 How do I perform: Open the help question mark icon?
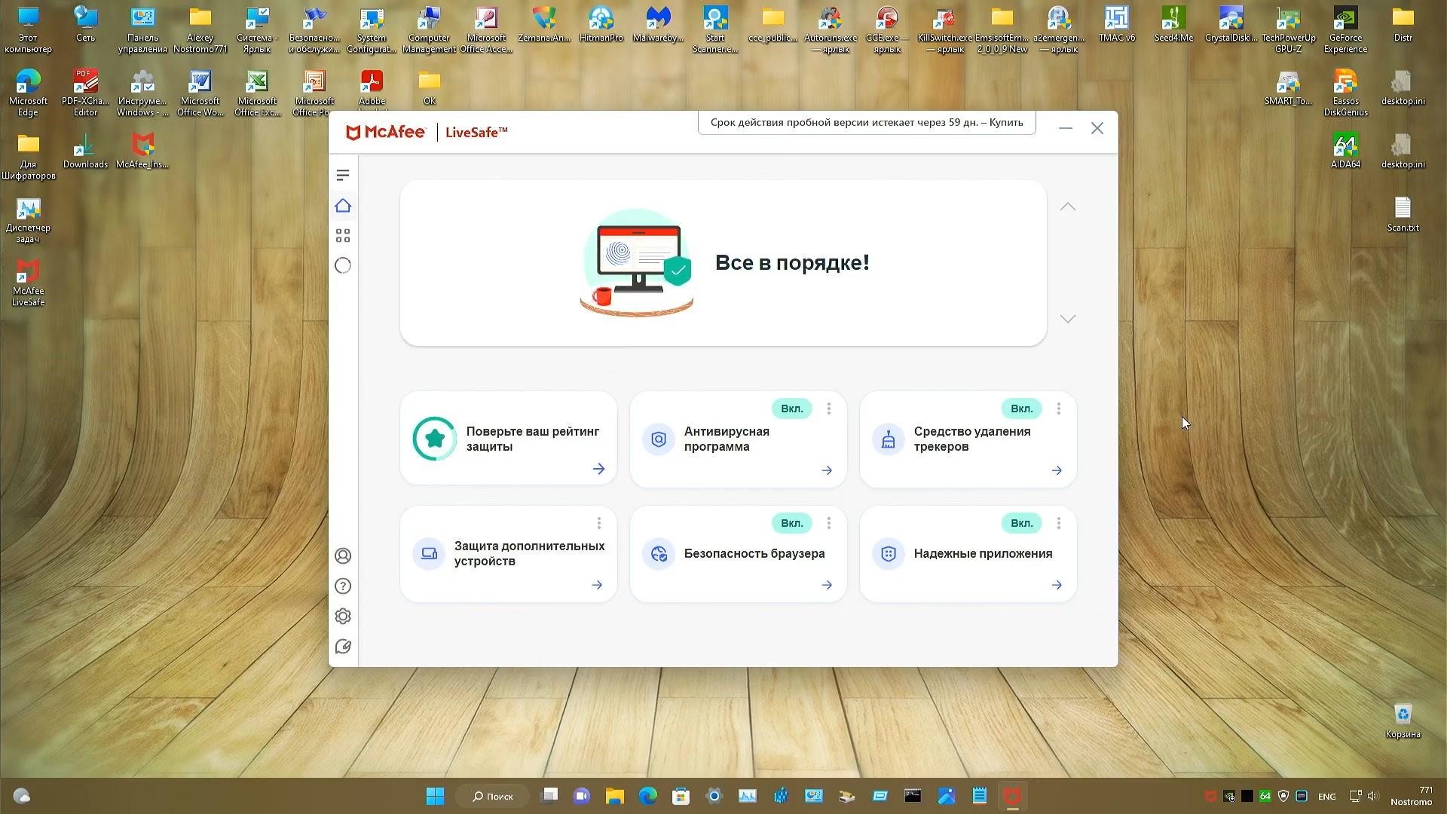coord(343,586)
